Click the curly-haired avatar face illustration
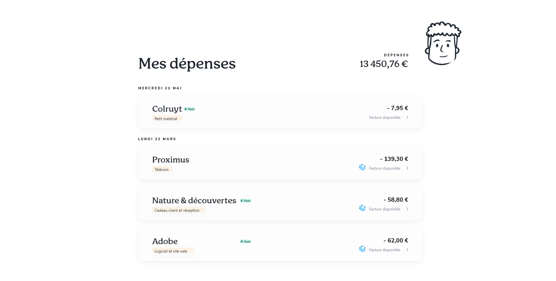Viewport: 556px width, 281px height. tap(442, 44)
